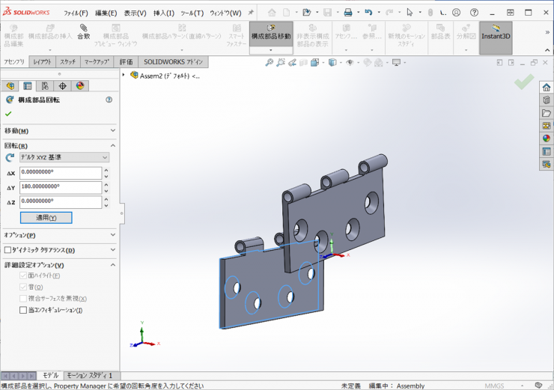This screenshot has height=390, width=554.
Task: Open the 挿入 menu
Action: click(164, 13)
